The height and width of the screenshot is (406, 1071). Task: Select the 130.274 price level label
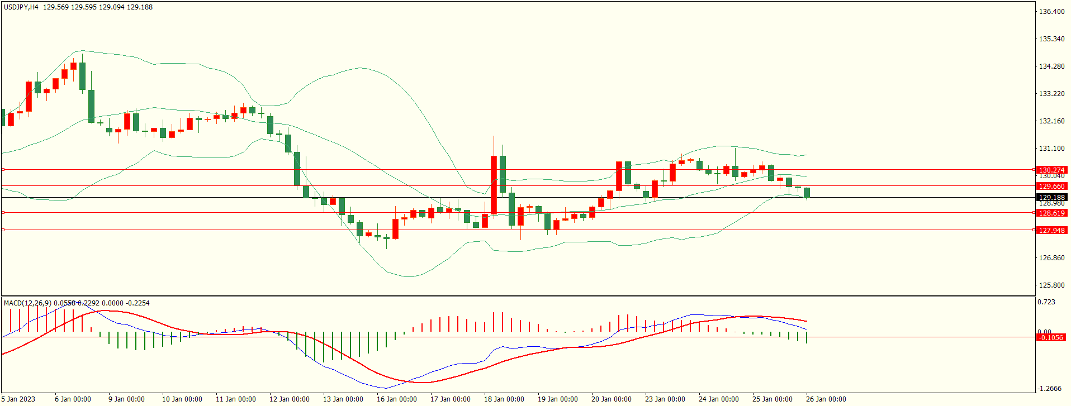click(x=1051, y=170)
